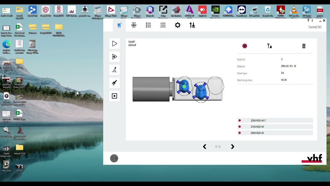Open IPCamSuite desktop shortcut
Screen dimensions: 330x186
(x=255, y=12)
